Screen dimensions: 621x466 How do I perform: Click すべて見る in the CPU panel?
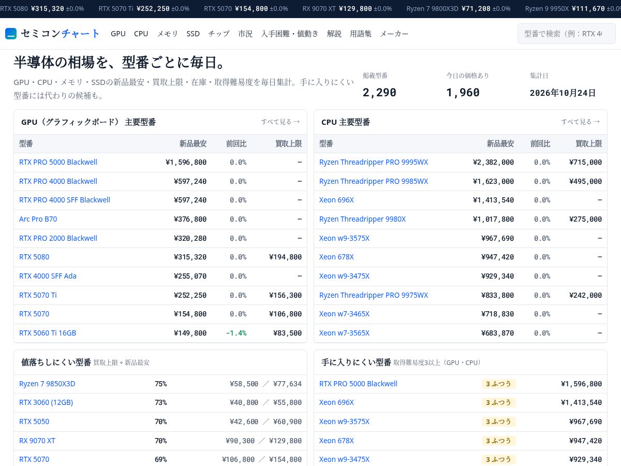pyautogui.click(x=581, y=122)
